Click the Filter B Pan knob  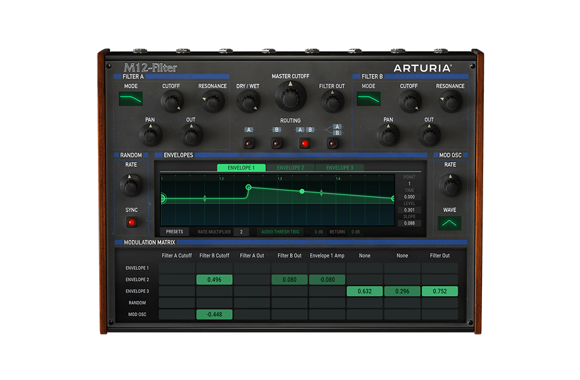(388, 135)
